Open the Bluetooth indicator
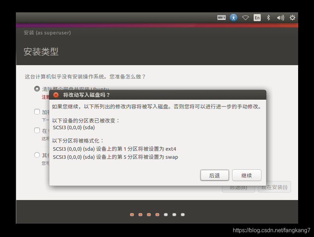314x237 pixels. click(x=268, y=18)
